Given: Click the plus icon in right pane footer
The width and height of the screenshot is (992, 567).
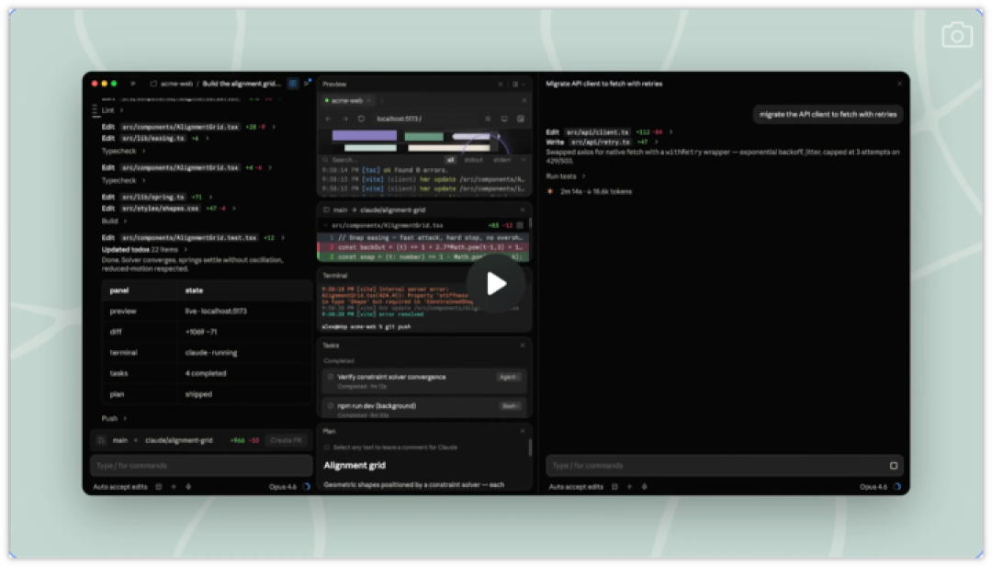Looking at the screenshot, I should [629, 487].
